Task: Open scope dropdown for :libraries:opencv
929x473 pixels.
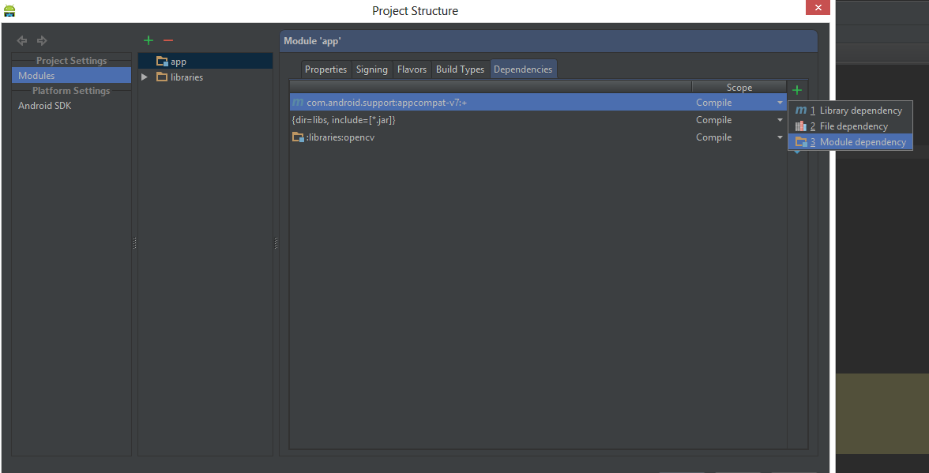Action: 780,137
